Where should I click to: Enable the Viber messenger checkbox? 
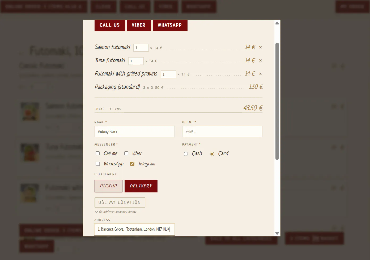pos(126,153)
